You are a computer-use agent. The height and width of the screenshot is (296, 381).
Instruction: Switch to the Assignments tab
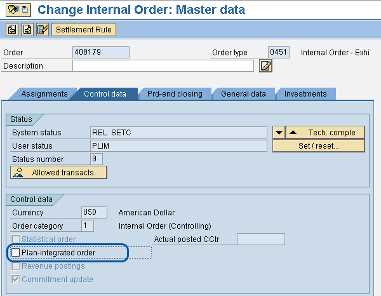44,94
